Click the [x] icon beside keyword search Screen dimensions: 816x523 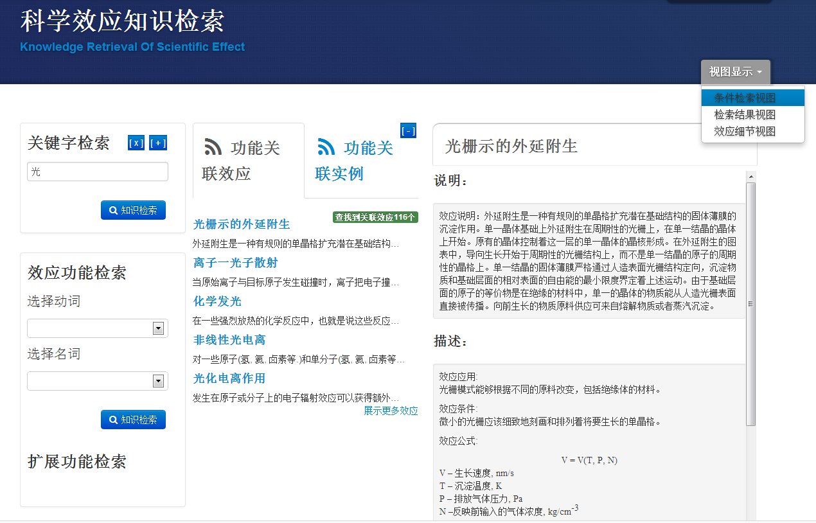(136, 143)
